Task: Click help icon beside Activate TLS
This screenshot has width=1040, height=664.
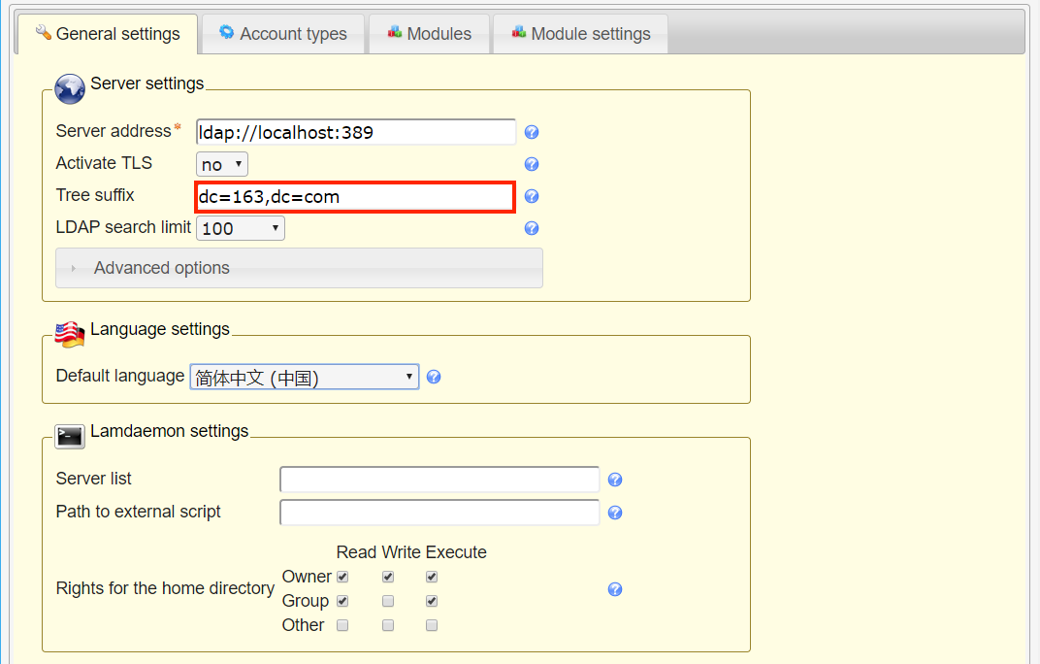Action: 532,165
